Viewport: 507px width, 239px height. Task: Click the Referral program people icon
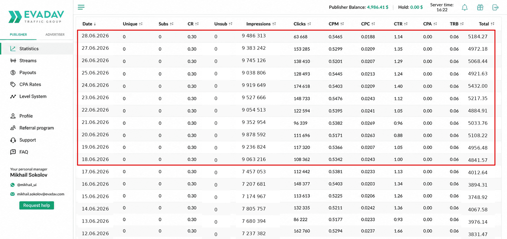tap(13, 128)
